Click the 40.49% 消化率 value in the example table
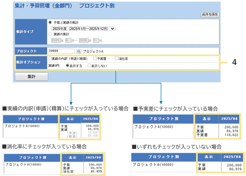This screenshot has width=246, height=176. [96, 171]
